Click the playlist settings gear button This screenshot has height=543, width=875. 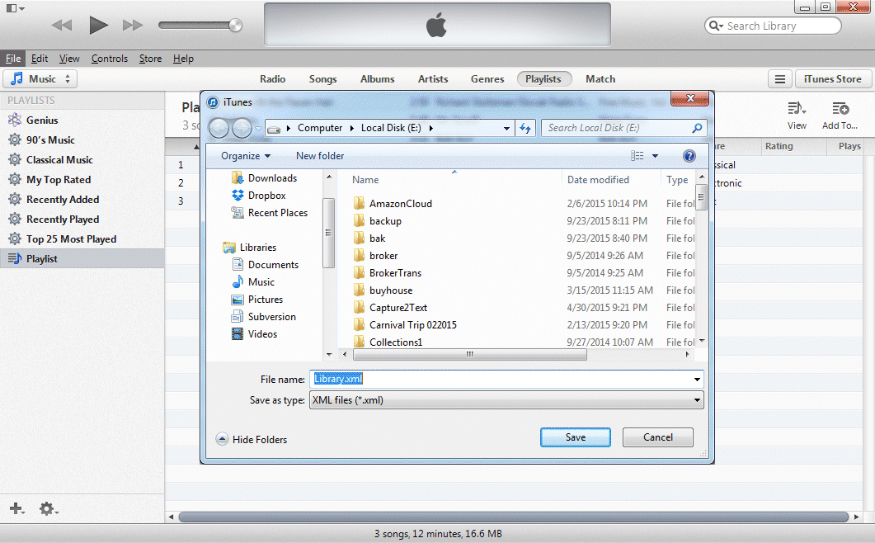[x=49, y=508]
